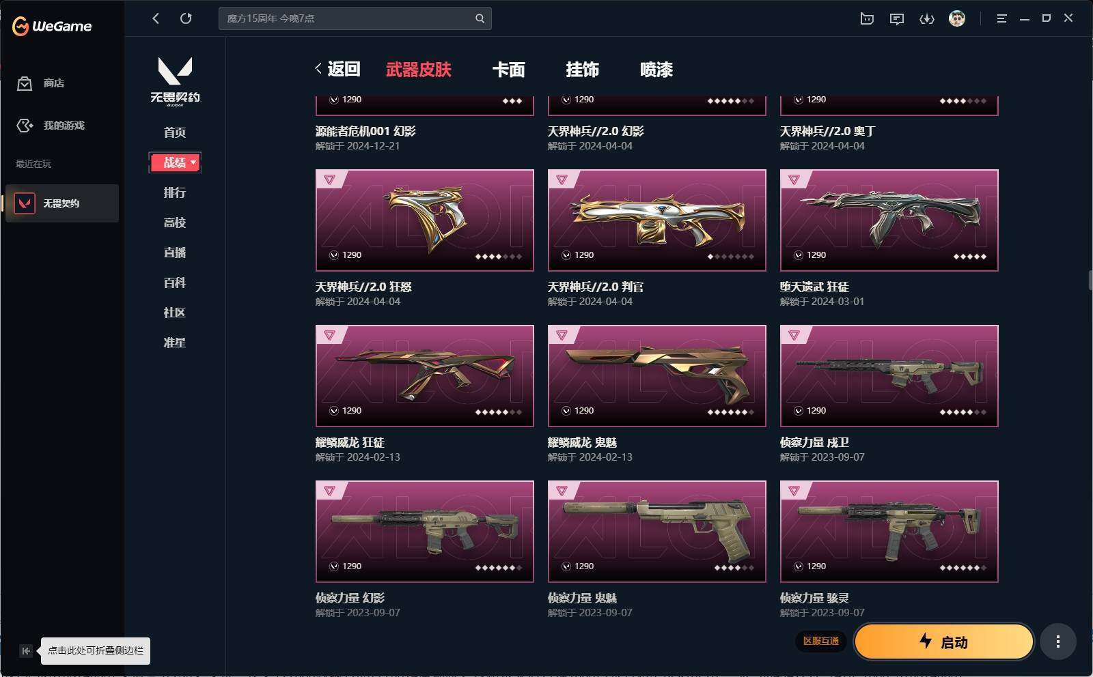Open the messages chat icon
Viewport: 1093px width, 677px height.
tap(897, 18)
